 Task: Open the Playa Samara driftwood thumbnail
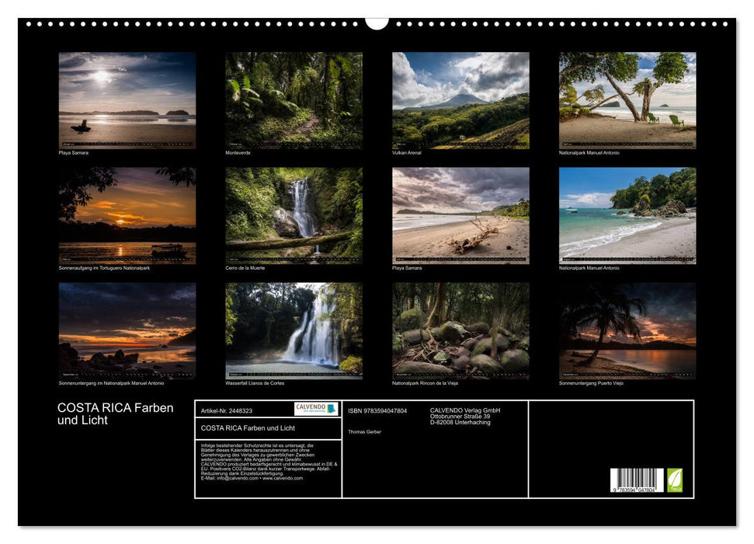pos(460,216)
